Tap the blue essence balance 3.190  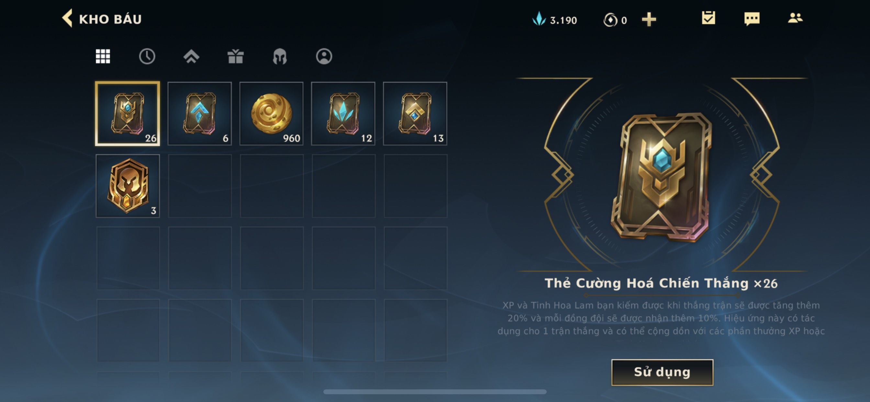click(x=555, y=20)
